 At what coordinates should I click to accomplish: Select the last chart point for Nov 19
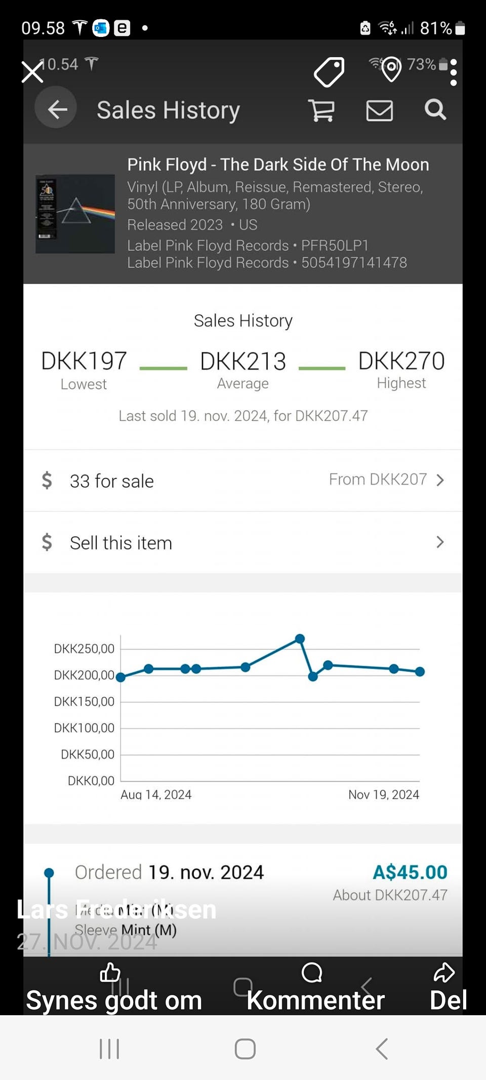coord(420,671)
